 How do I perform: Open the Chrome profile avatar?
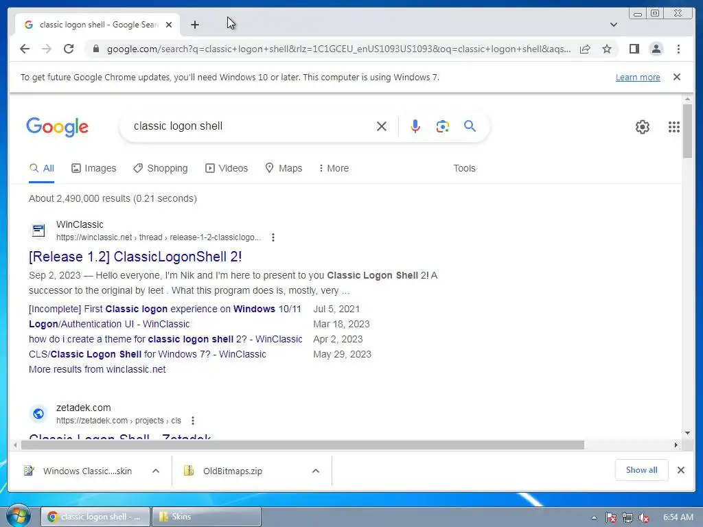(656, 49)
